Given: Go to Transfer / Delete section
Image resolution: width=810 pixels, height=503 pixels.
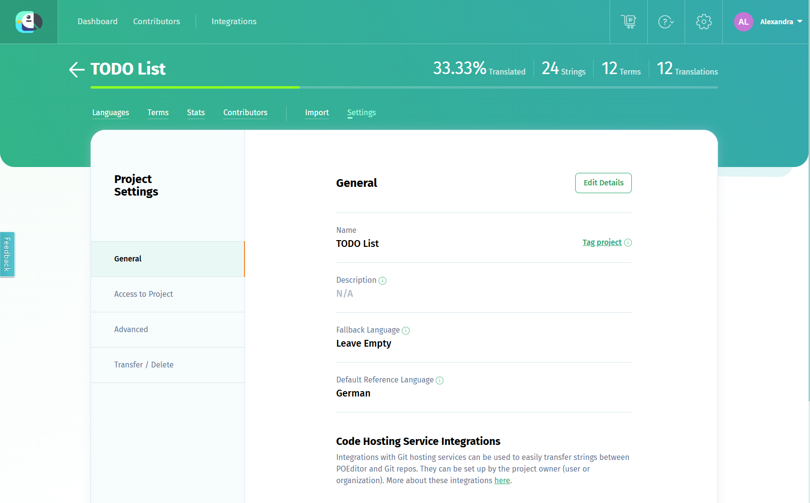Looking at the screenshot, I should pos(144,365).
